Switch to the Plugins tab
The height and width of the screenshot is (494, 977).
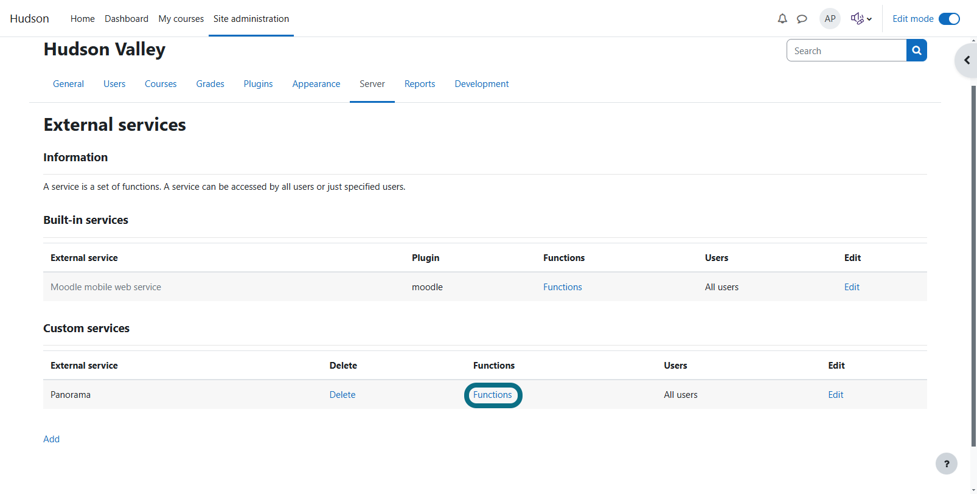pos(259,84)
